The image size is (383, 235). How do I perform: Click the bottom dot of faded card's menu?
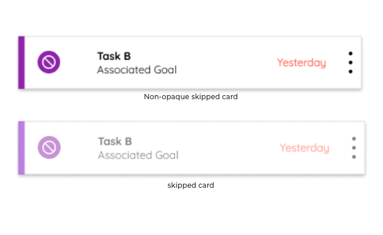(354, 157)
